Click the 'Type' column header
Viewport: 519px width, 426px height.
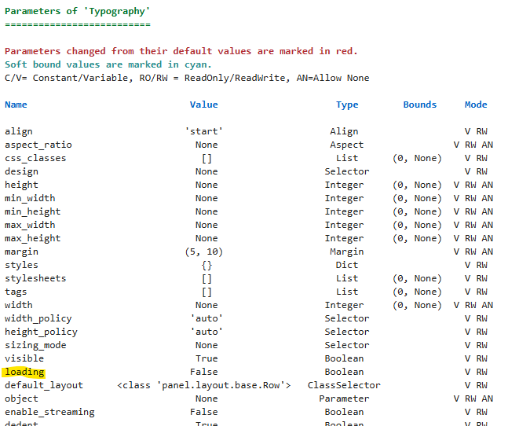tap(347, 105)
